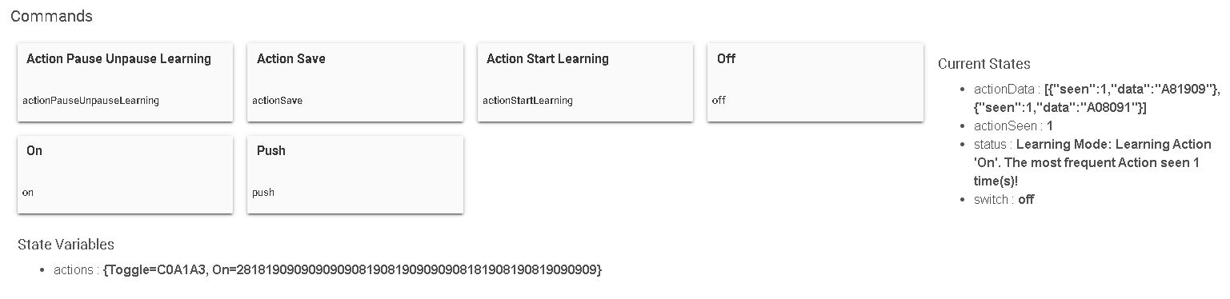Click the Push command tile
Image resolution: width=1230 pixels, height=299 pixels.
coord(355,174)
